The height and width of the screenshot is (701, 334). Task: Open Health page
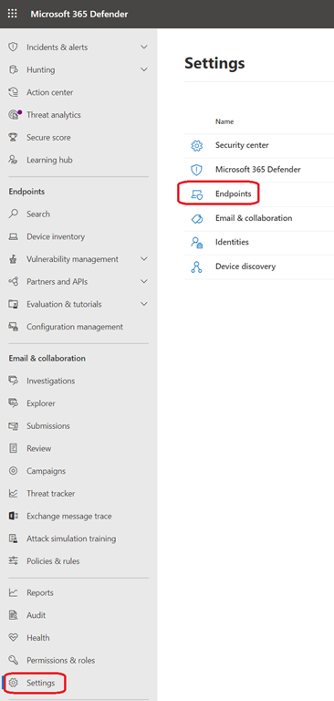pos(38,638)
